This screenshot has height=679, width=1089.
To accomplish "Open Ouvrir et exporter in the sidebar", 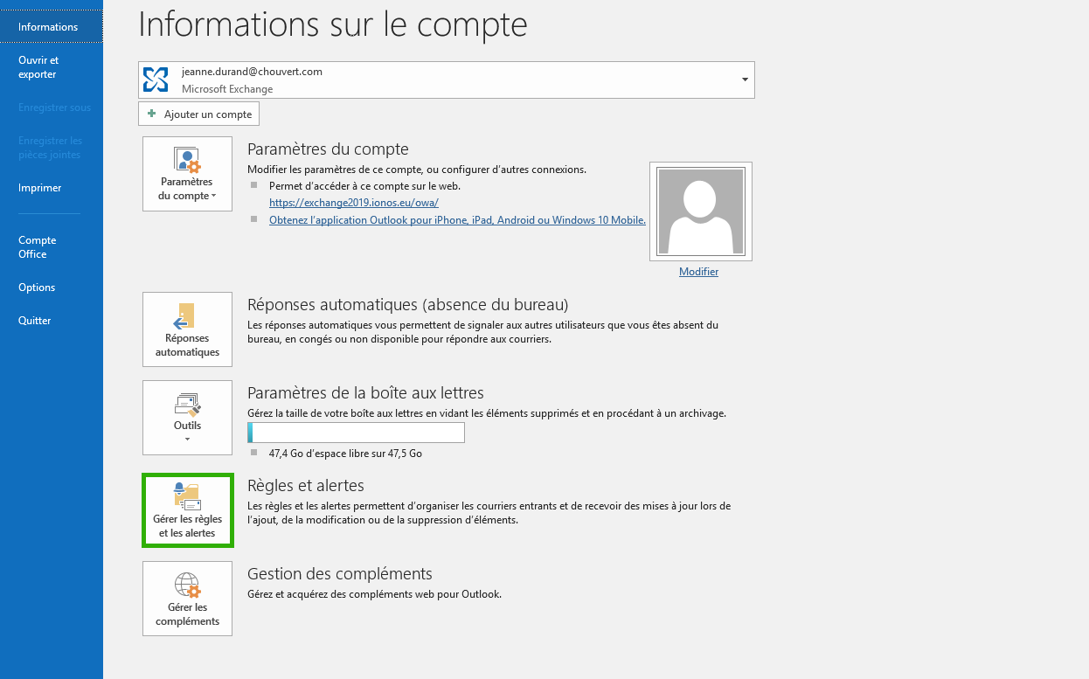I will coord(52,67).
